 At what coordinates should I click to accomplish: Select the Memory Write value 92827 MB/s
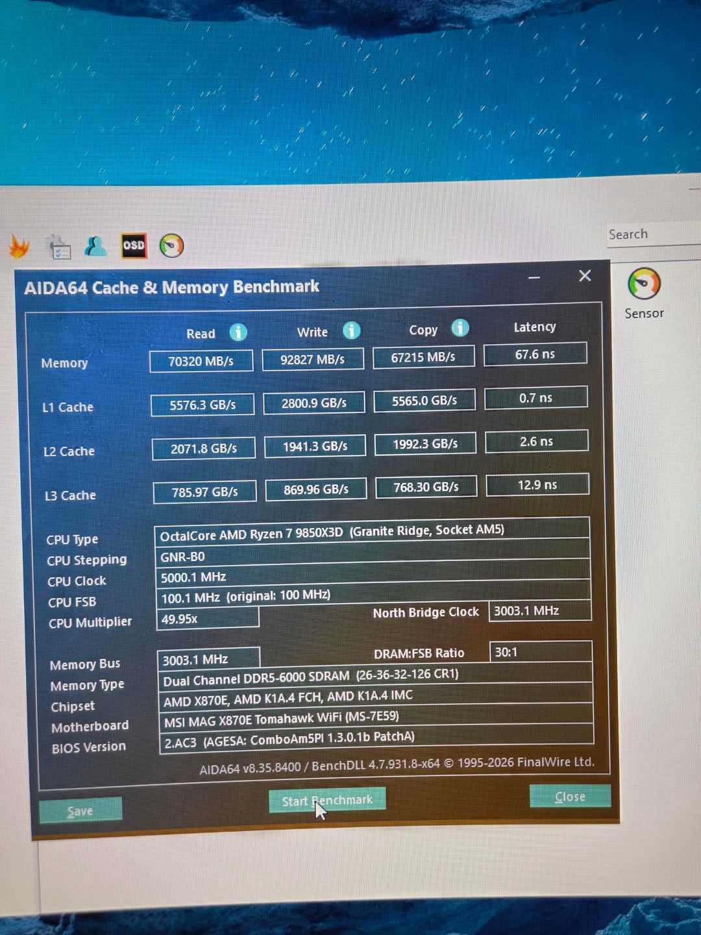(x=313, y=359)
